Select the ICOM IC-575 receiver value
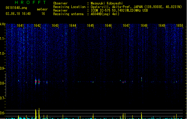Screen dimensions: 187x119 coord(119,10)
